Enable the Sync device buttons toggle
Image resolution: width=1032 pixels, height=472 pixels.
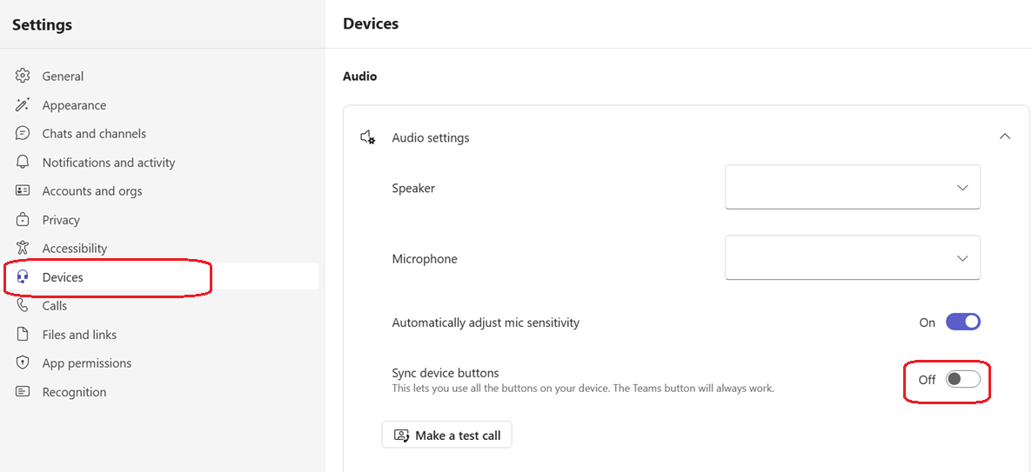[x=963, y=379]
